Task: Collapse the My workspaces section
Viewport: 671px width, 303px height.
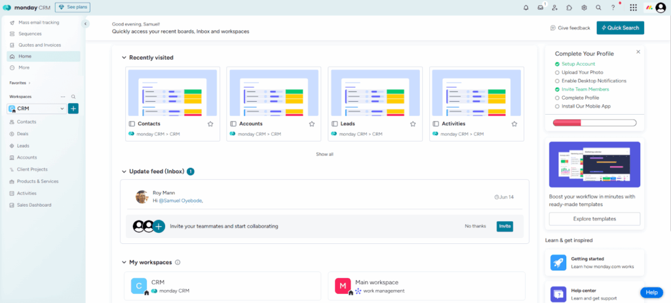Action: [x=125, y=262]
